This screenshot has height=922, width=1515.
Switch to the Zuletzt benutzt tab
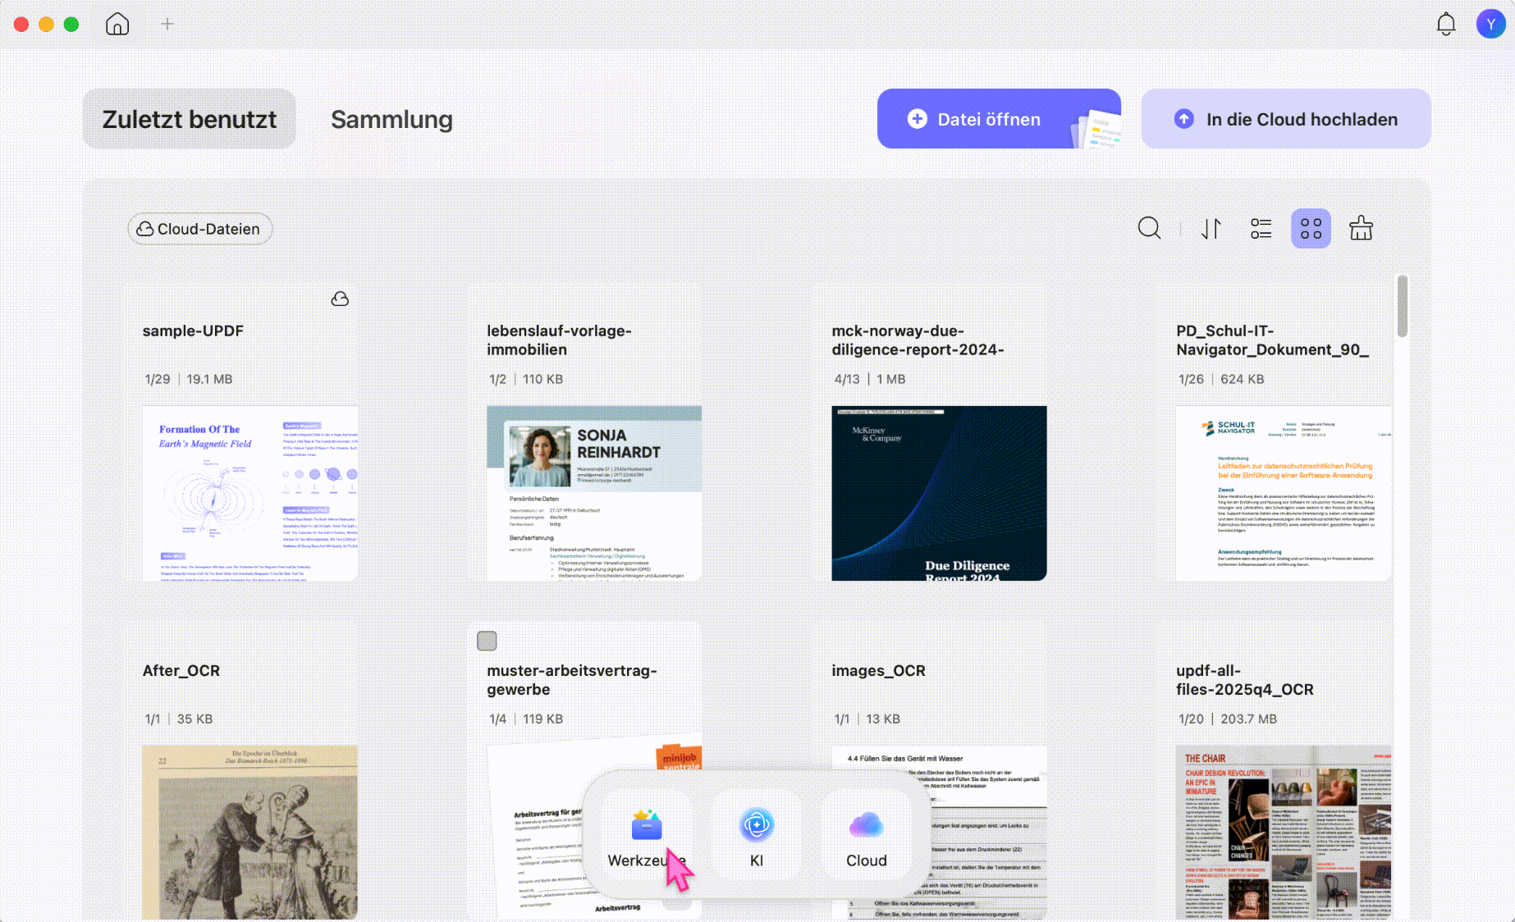[x=190, y=119]
